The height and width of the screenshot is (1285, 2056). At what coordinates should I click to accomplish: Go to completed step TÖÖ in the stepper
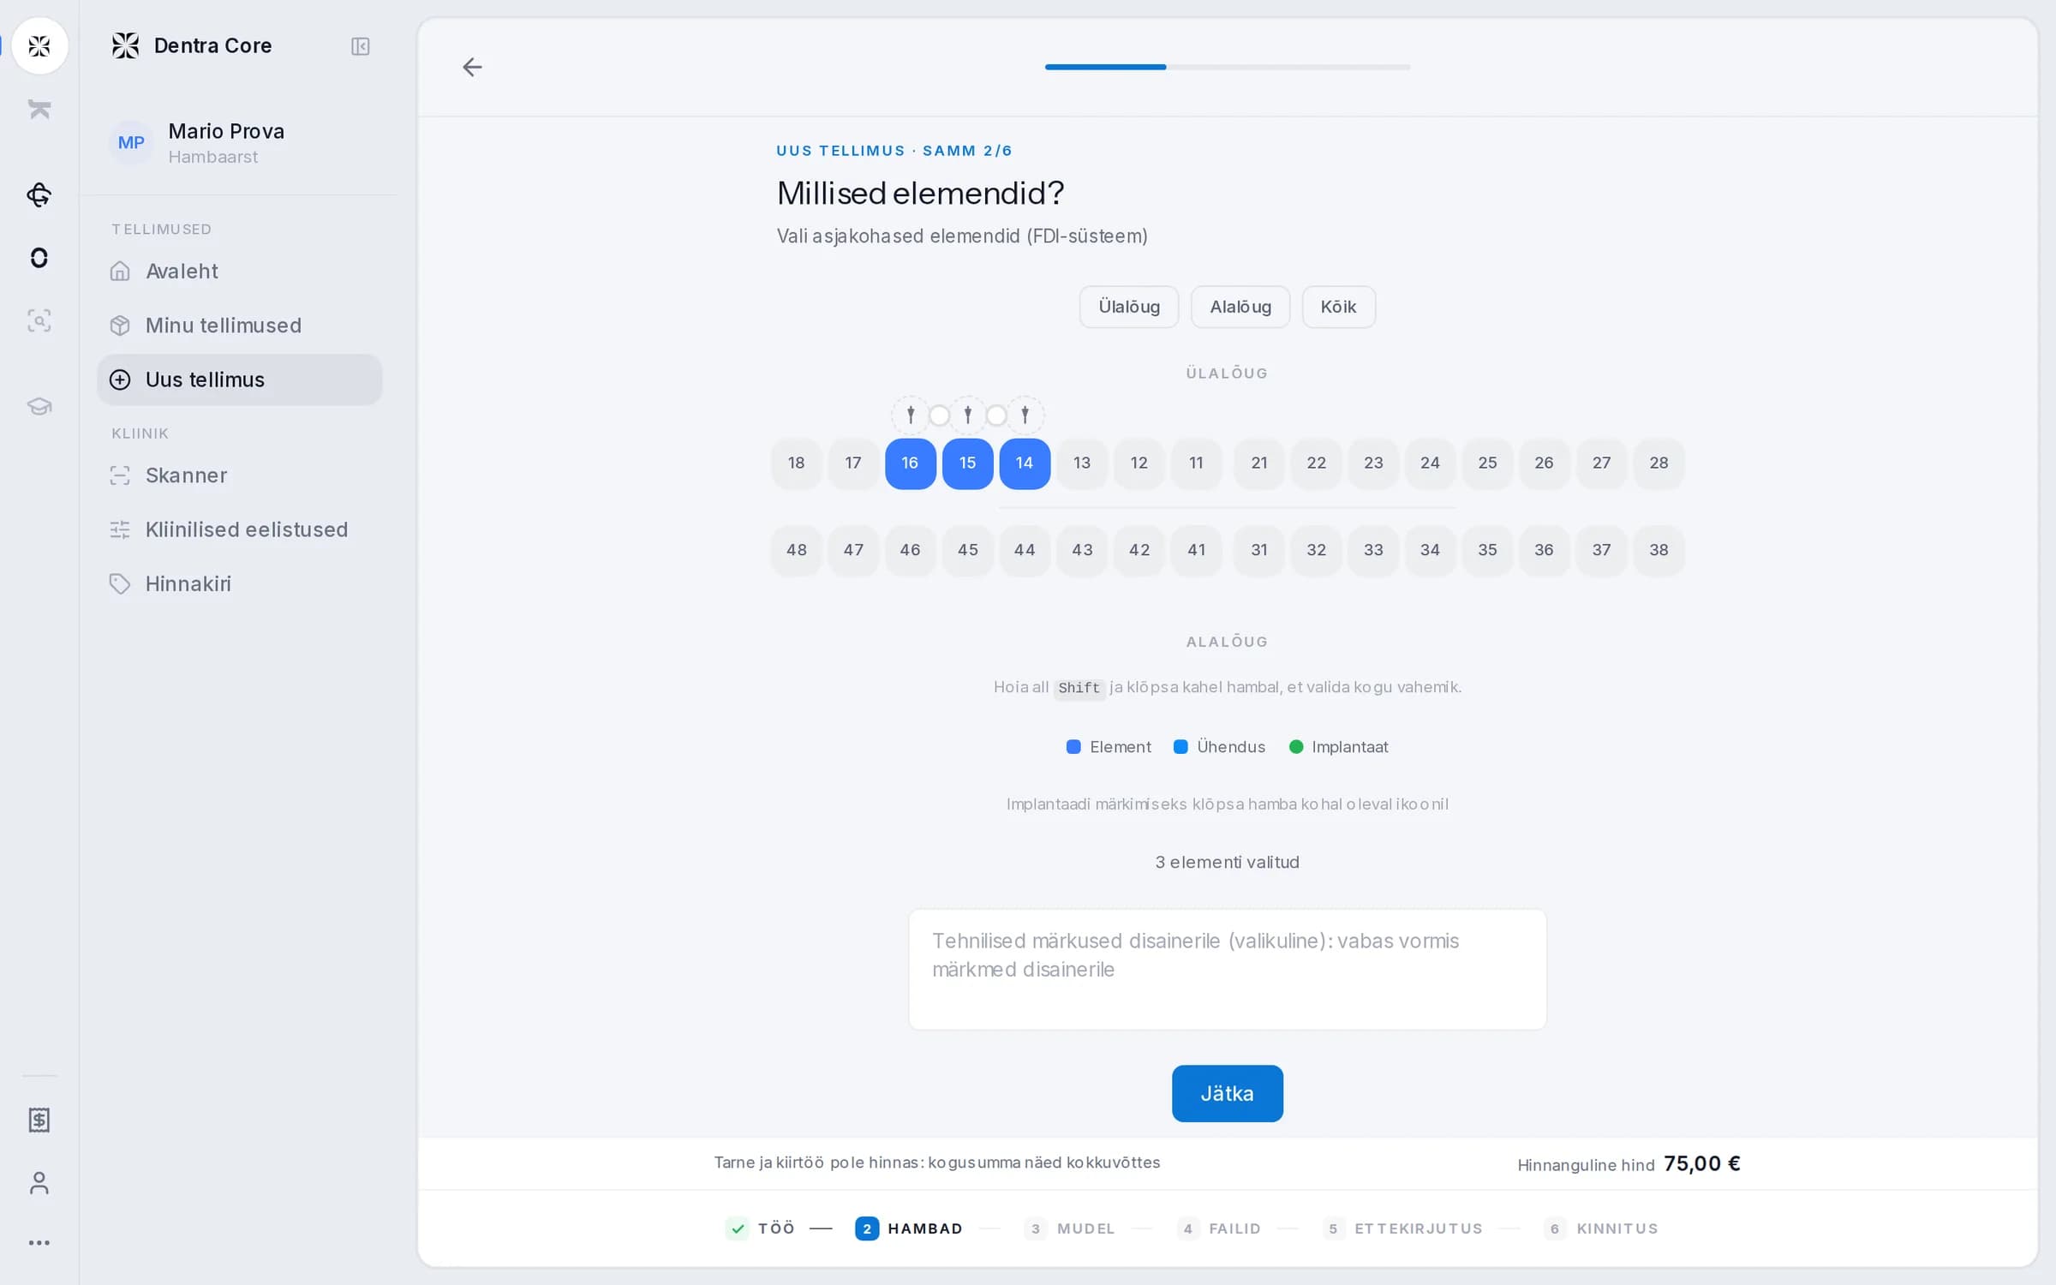tap(761, 1228)
